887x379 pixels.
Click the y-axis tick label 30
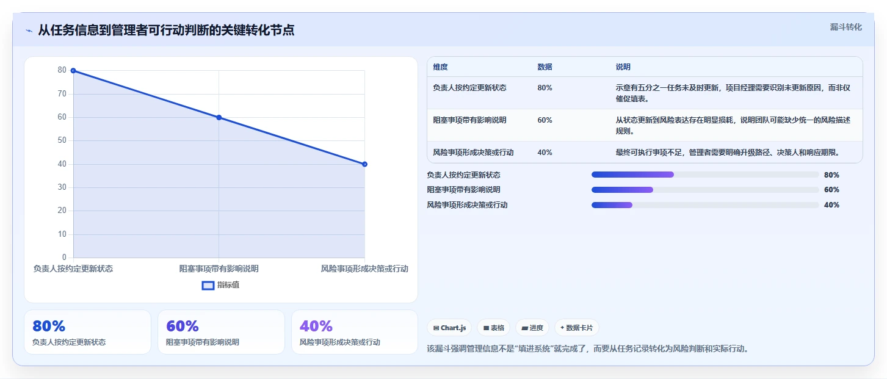62,187
